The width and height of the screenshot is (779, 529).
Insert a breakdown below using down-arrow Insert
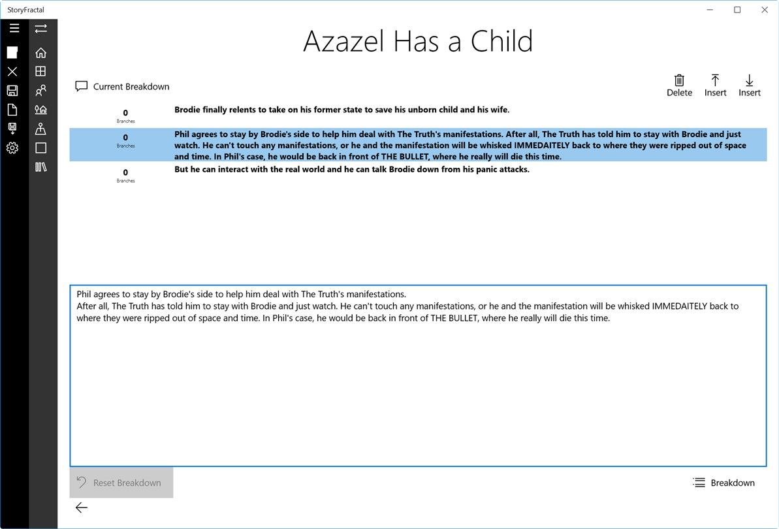coord(749,86)
